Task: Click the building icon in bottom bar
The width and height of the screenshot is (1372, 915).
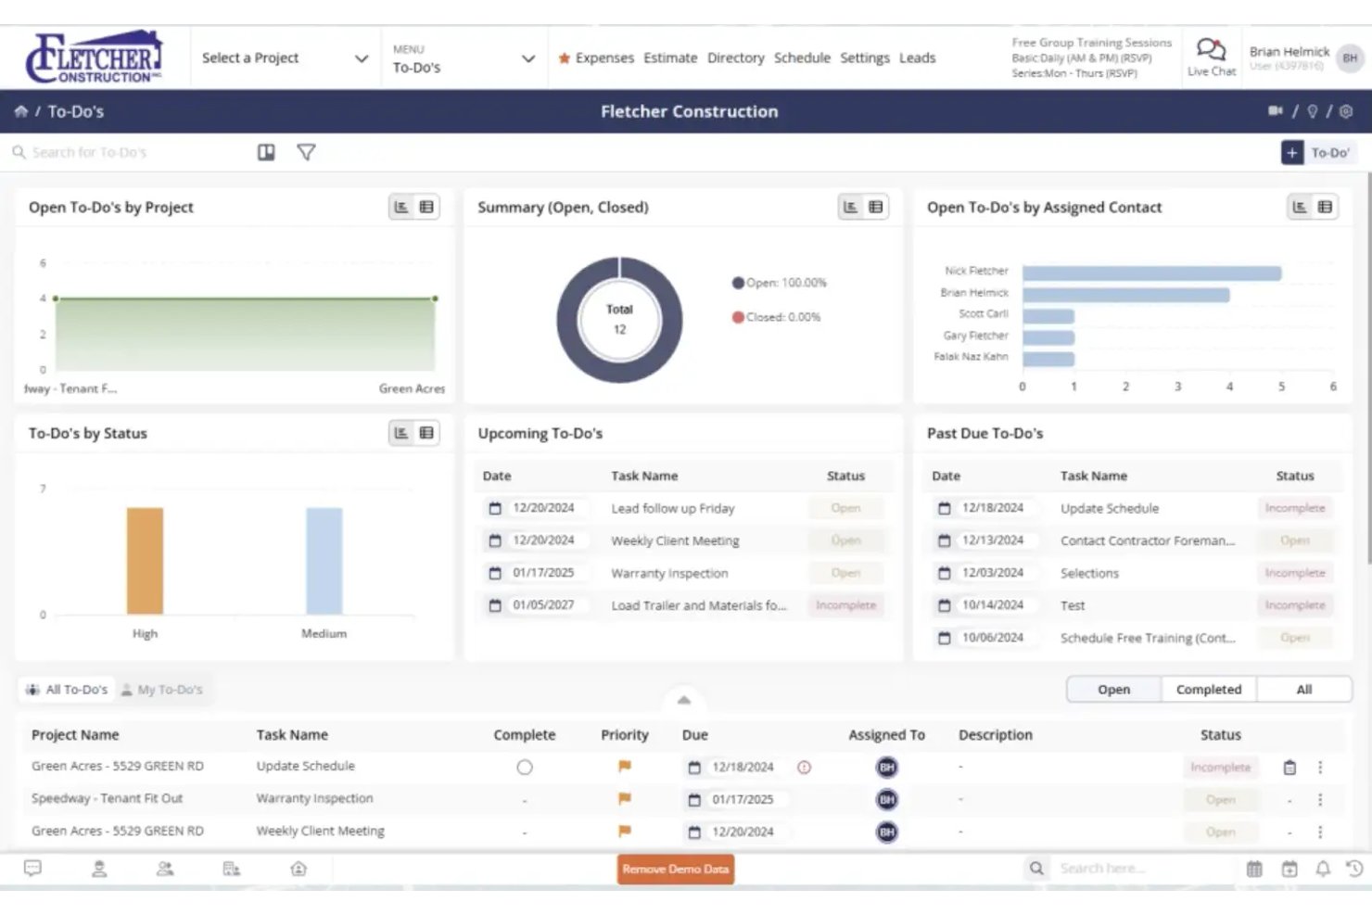Action: pyautogui.click(x=232, y=869)
